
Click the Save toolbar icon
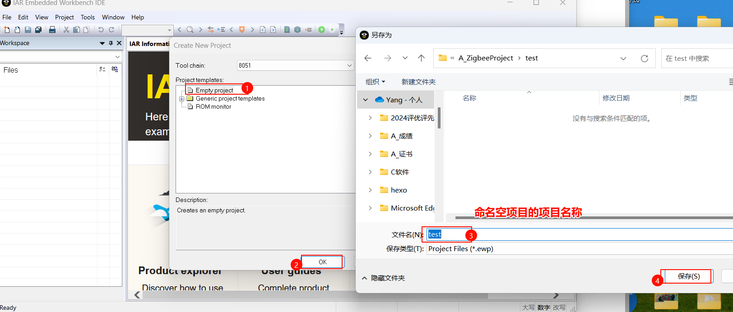click(28, 30)
